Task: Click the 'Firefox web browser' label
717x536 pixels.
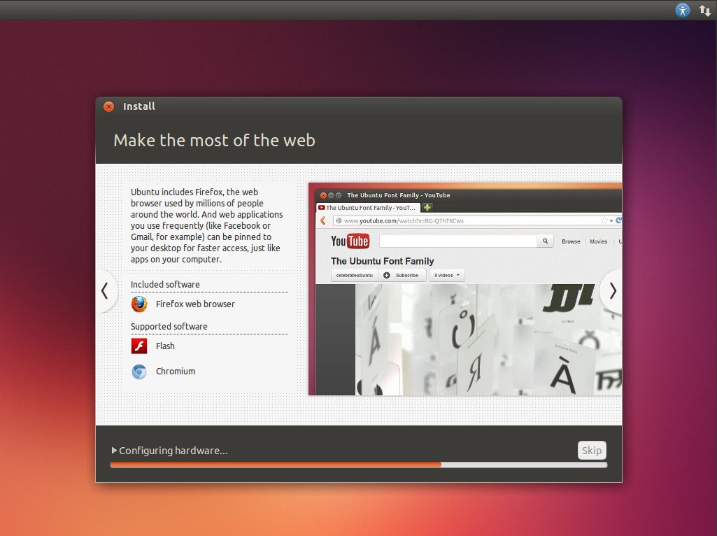Action: point(195,304)
